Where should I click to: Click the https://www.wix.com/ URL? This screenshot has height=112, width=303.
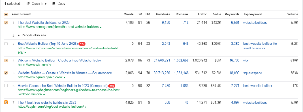coord(33,65)
